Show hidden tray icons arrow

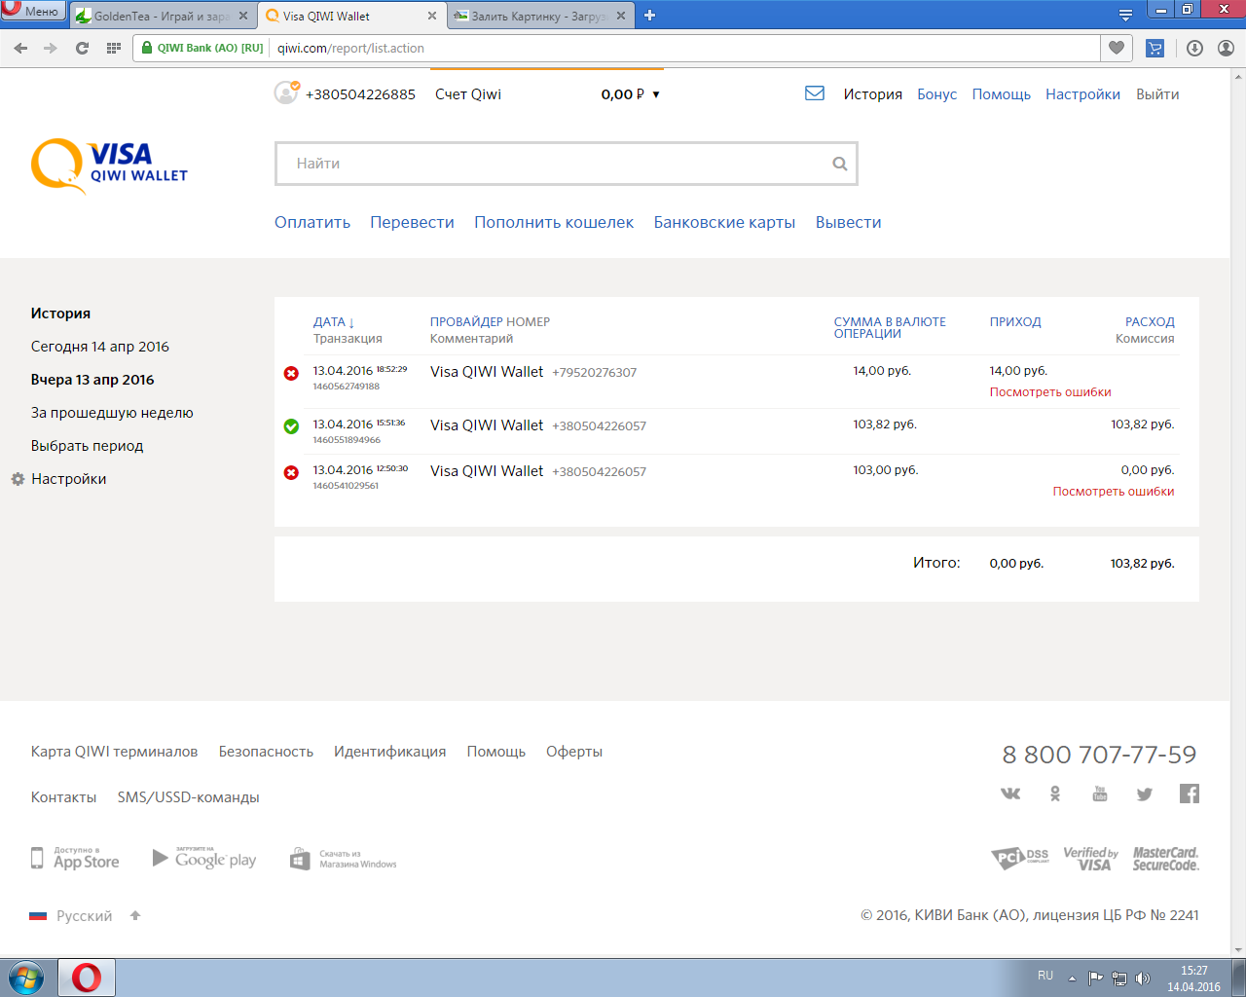click(x=1072, y=979)
